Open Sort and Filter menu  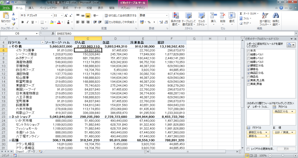(x=265, y=19)
